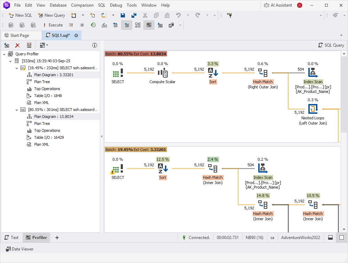Click the Execute button

click(53, 25)
